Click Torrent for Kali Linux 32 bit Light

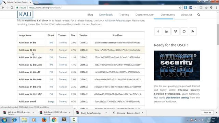(63, 65)
